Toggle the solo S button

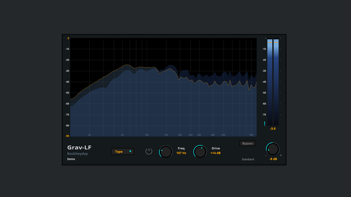coord(149,151)
